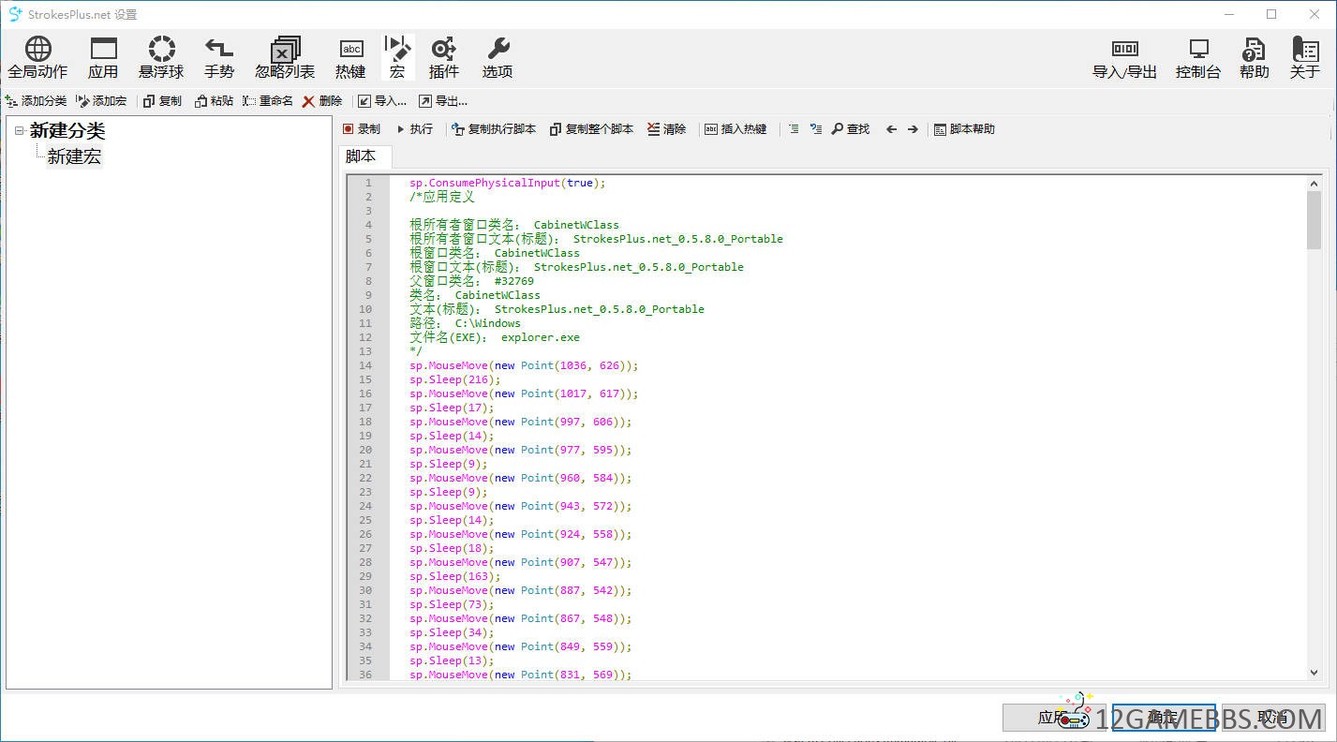Screen dimensions: 1337x742
Task: Start 录制 macro recording
Action: click(x=361, y=129)
